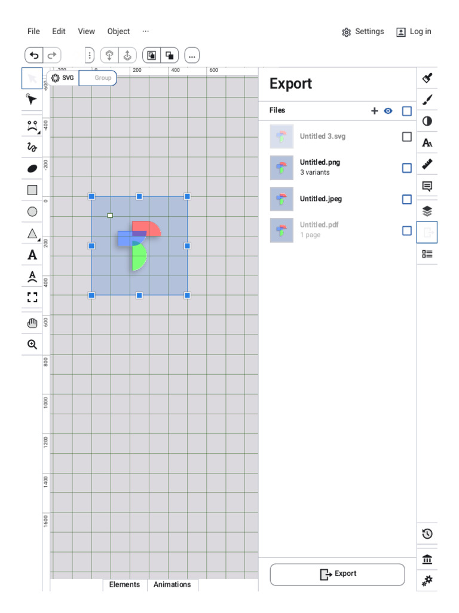Image resolution: width=459 pixels, height=613 pixels.
Task: Switch to the Elements tab
Action: coord(124,584)
